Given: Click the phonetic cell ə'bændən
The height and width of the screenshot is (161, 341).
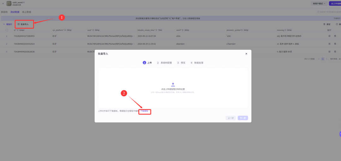Looking at the screenshot, I should pos(231,44).
